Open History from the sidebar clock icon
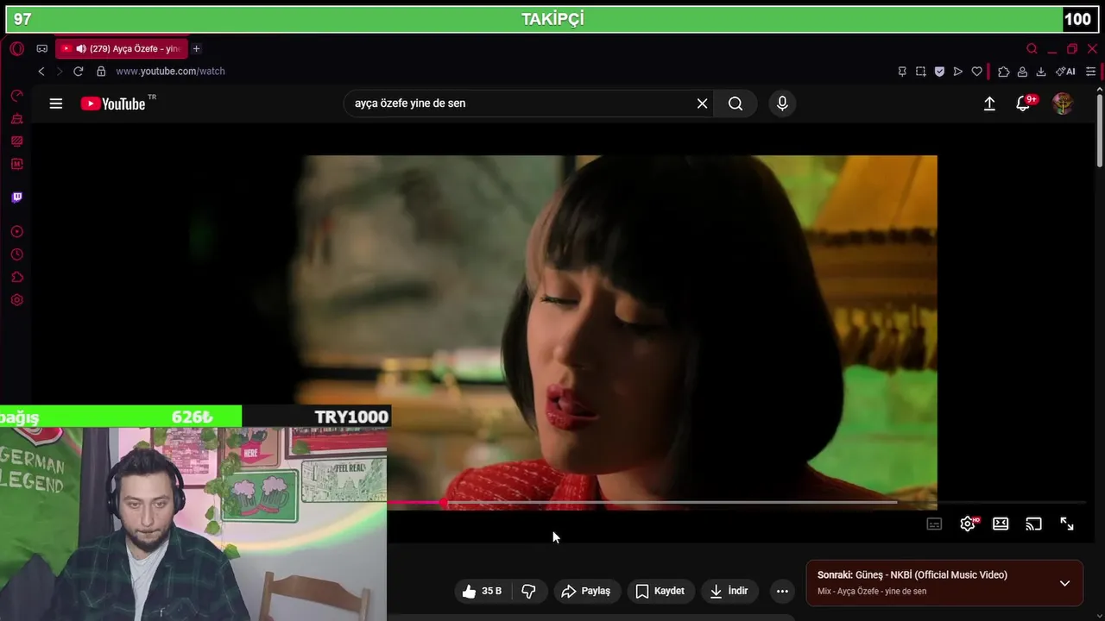1105x621 pixels. coord(16,254)
